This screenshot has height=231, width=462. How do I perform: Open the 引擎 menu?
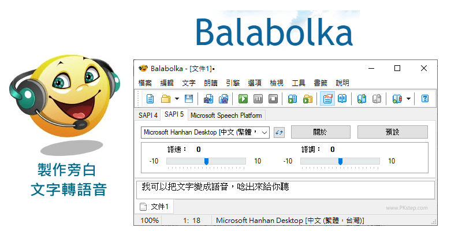(233, 83)
